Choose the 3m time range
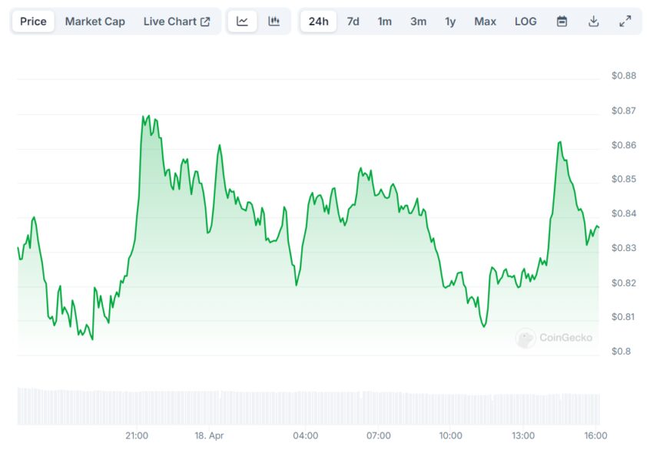This screenshot has height=456, width=653. tap(418, 21)
